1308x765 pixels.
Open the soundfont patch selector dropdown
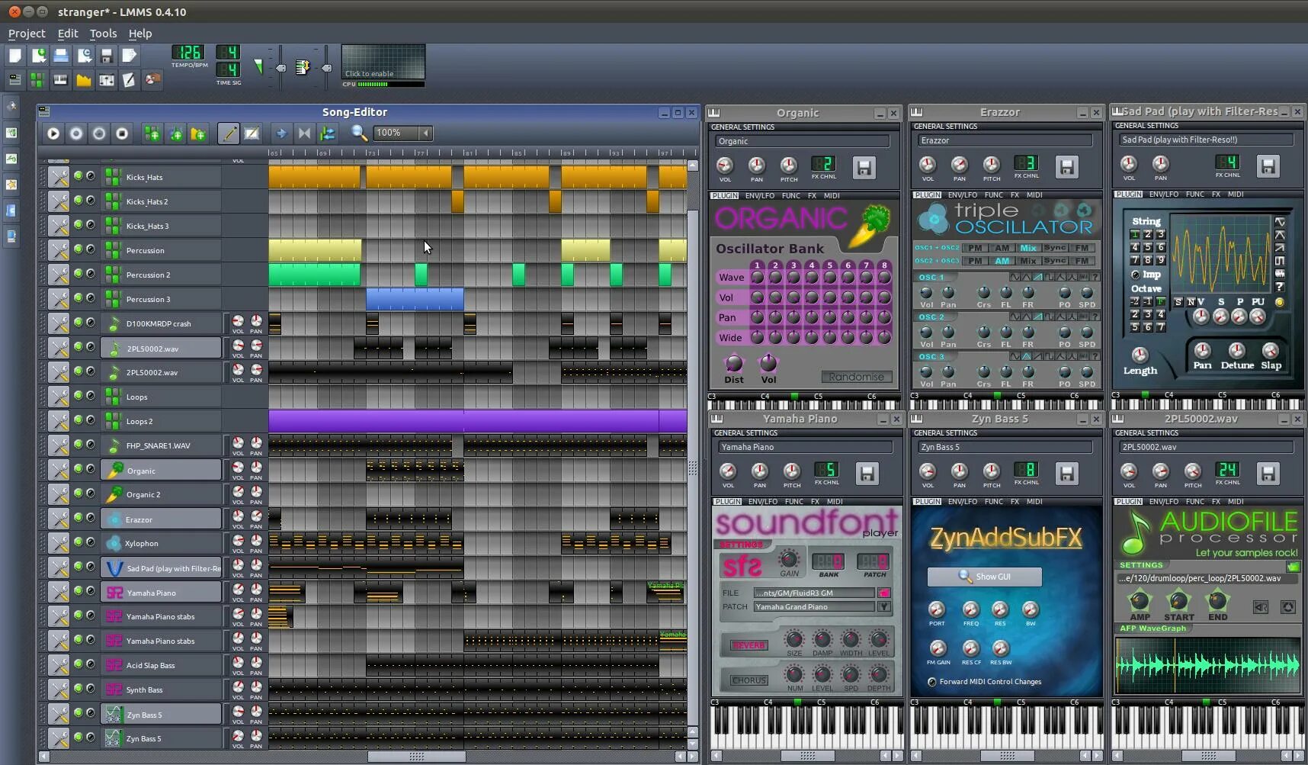point(884,607)
